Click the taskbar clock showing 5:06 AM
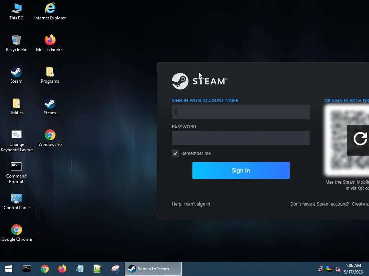Screen dimensions: 369x276 (353, 269)
